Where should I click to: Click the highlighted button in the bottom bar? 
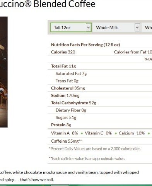coord(59,185)
